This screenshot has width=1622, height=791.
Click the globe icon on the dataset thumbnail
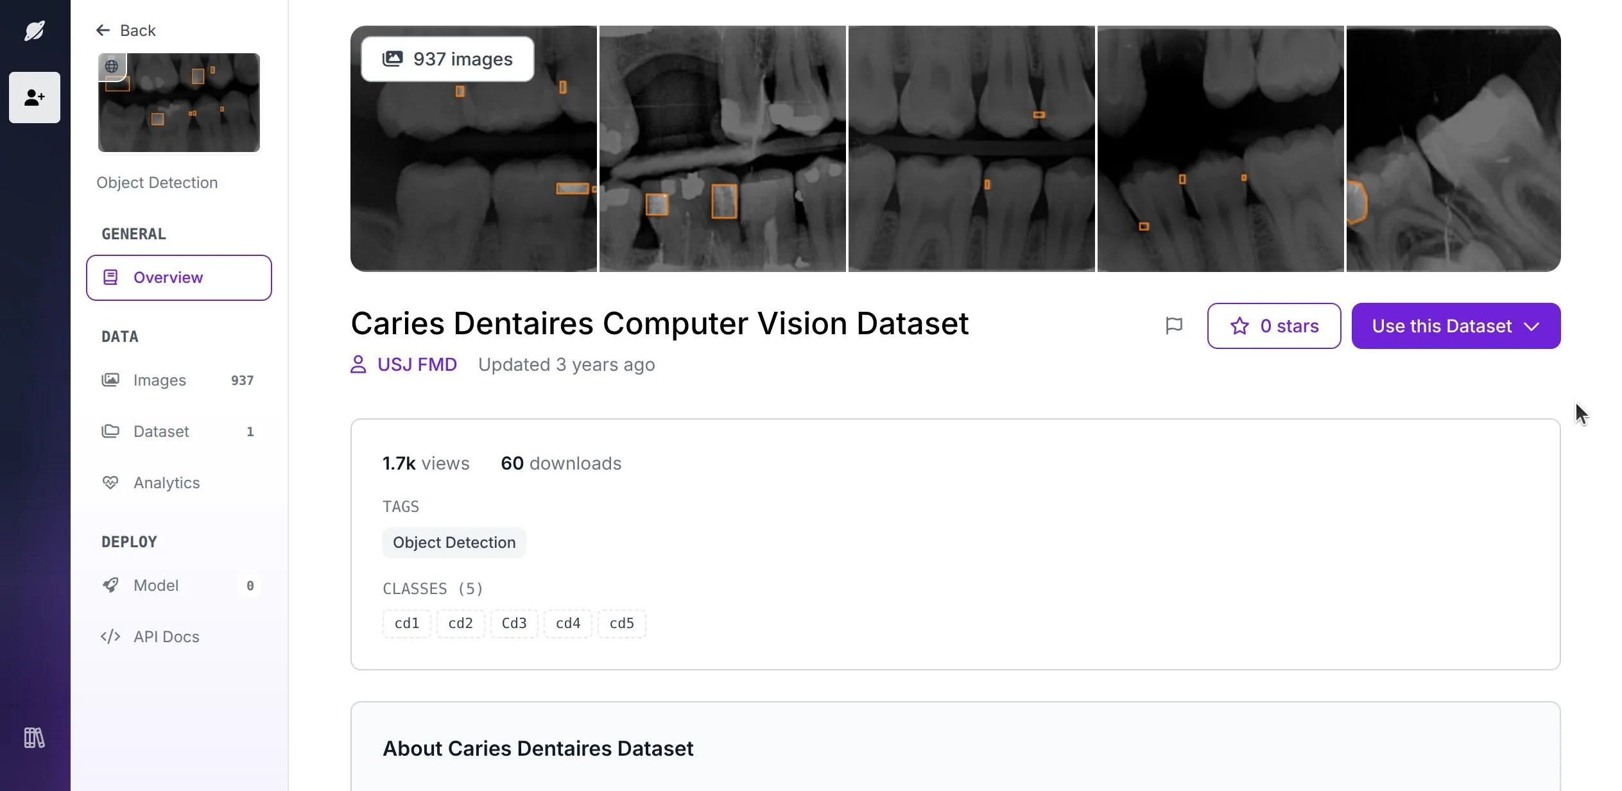pyautogui.click(x=112, y=65)
